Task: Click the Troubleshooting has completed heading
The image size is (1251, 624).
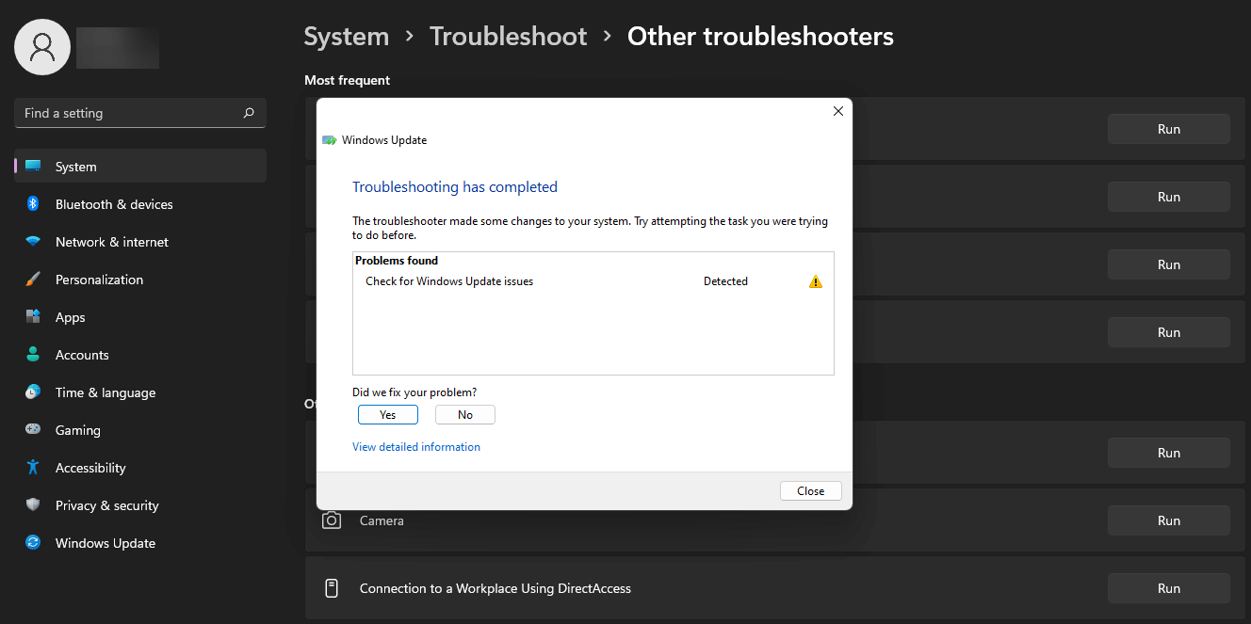Action: 455,187
